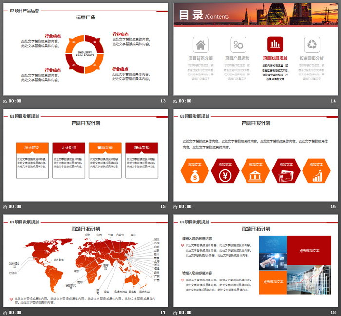Screen dimensions: 341x316
Task: Click the bank building hexagon icon
Action: pos(256,171)
